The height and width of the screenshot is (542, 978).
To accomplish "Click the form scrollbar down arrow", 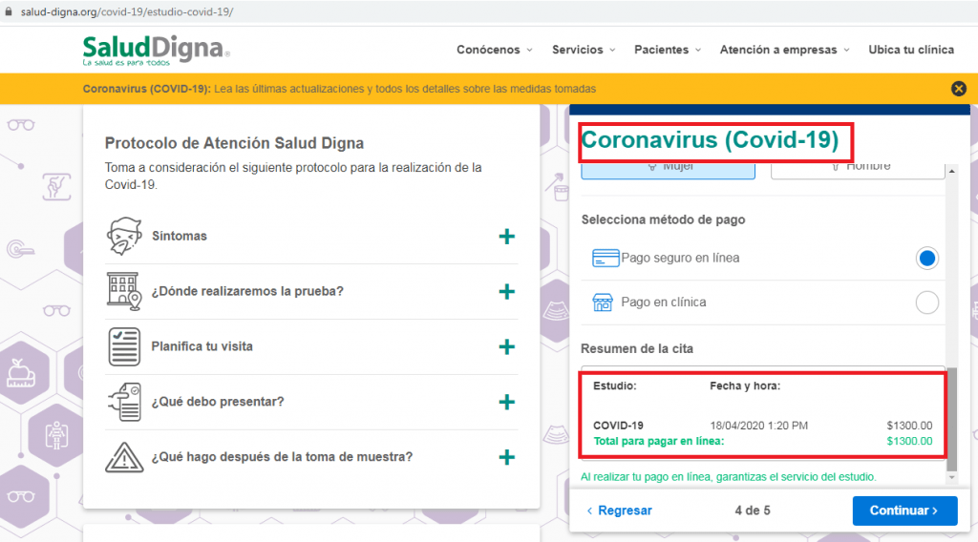I will (952, 478).
